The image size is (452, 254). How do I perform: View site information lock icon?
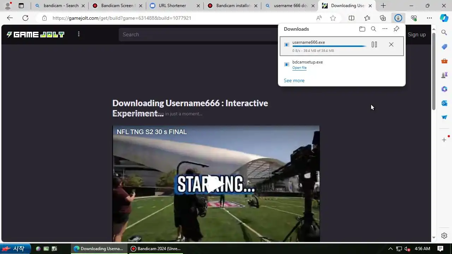point(44,18)
